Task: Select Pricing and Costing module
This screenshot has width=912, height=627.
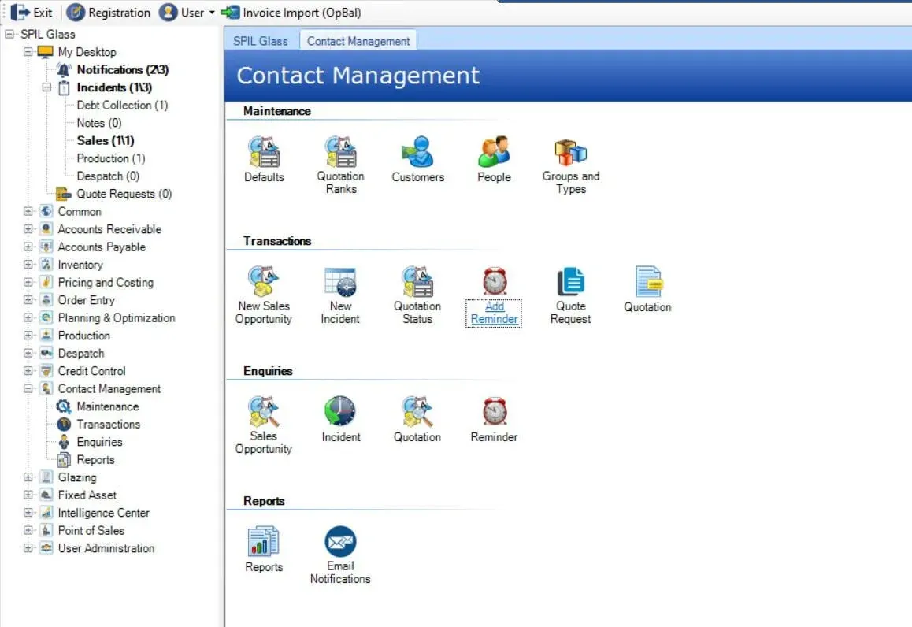Action: tap(106, 283)
